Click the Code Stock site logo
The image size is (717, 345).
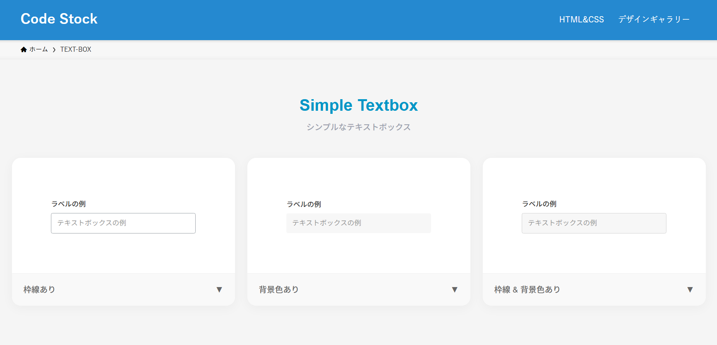pyautogui.click(x=59, y=19)
